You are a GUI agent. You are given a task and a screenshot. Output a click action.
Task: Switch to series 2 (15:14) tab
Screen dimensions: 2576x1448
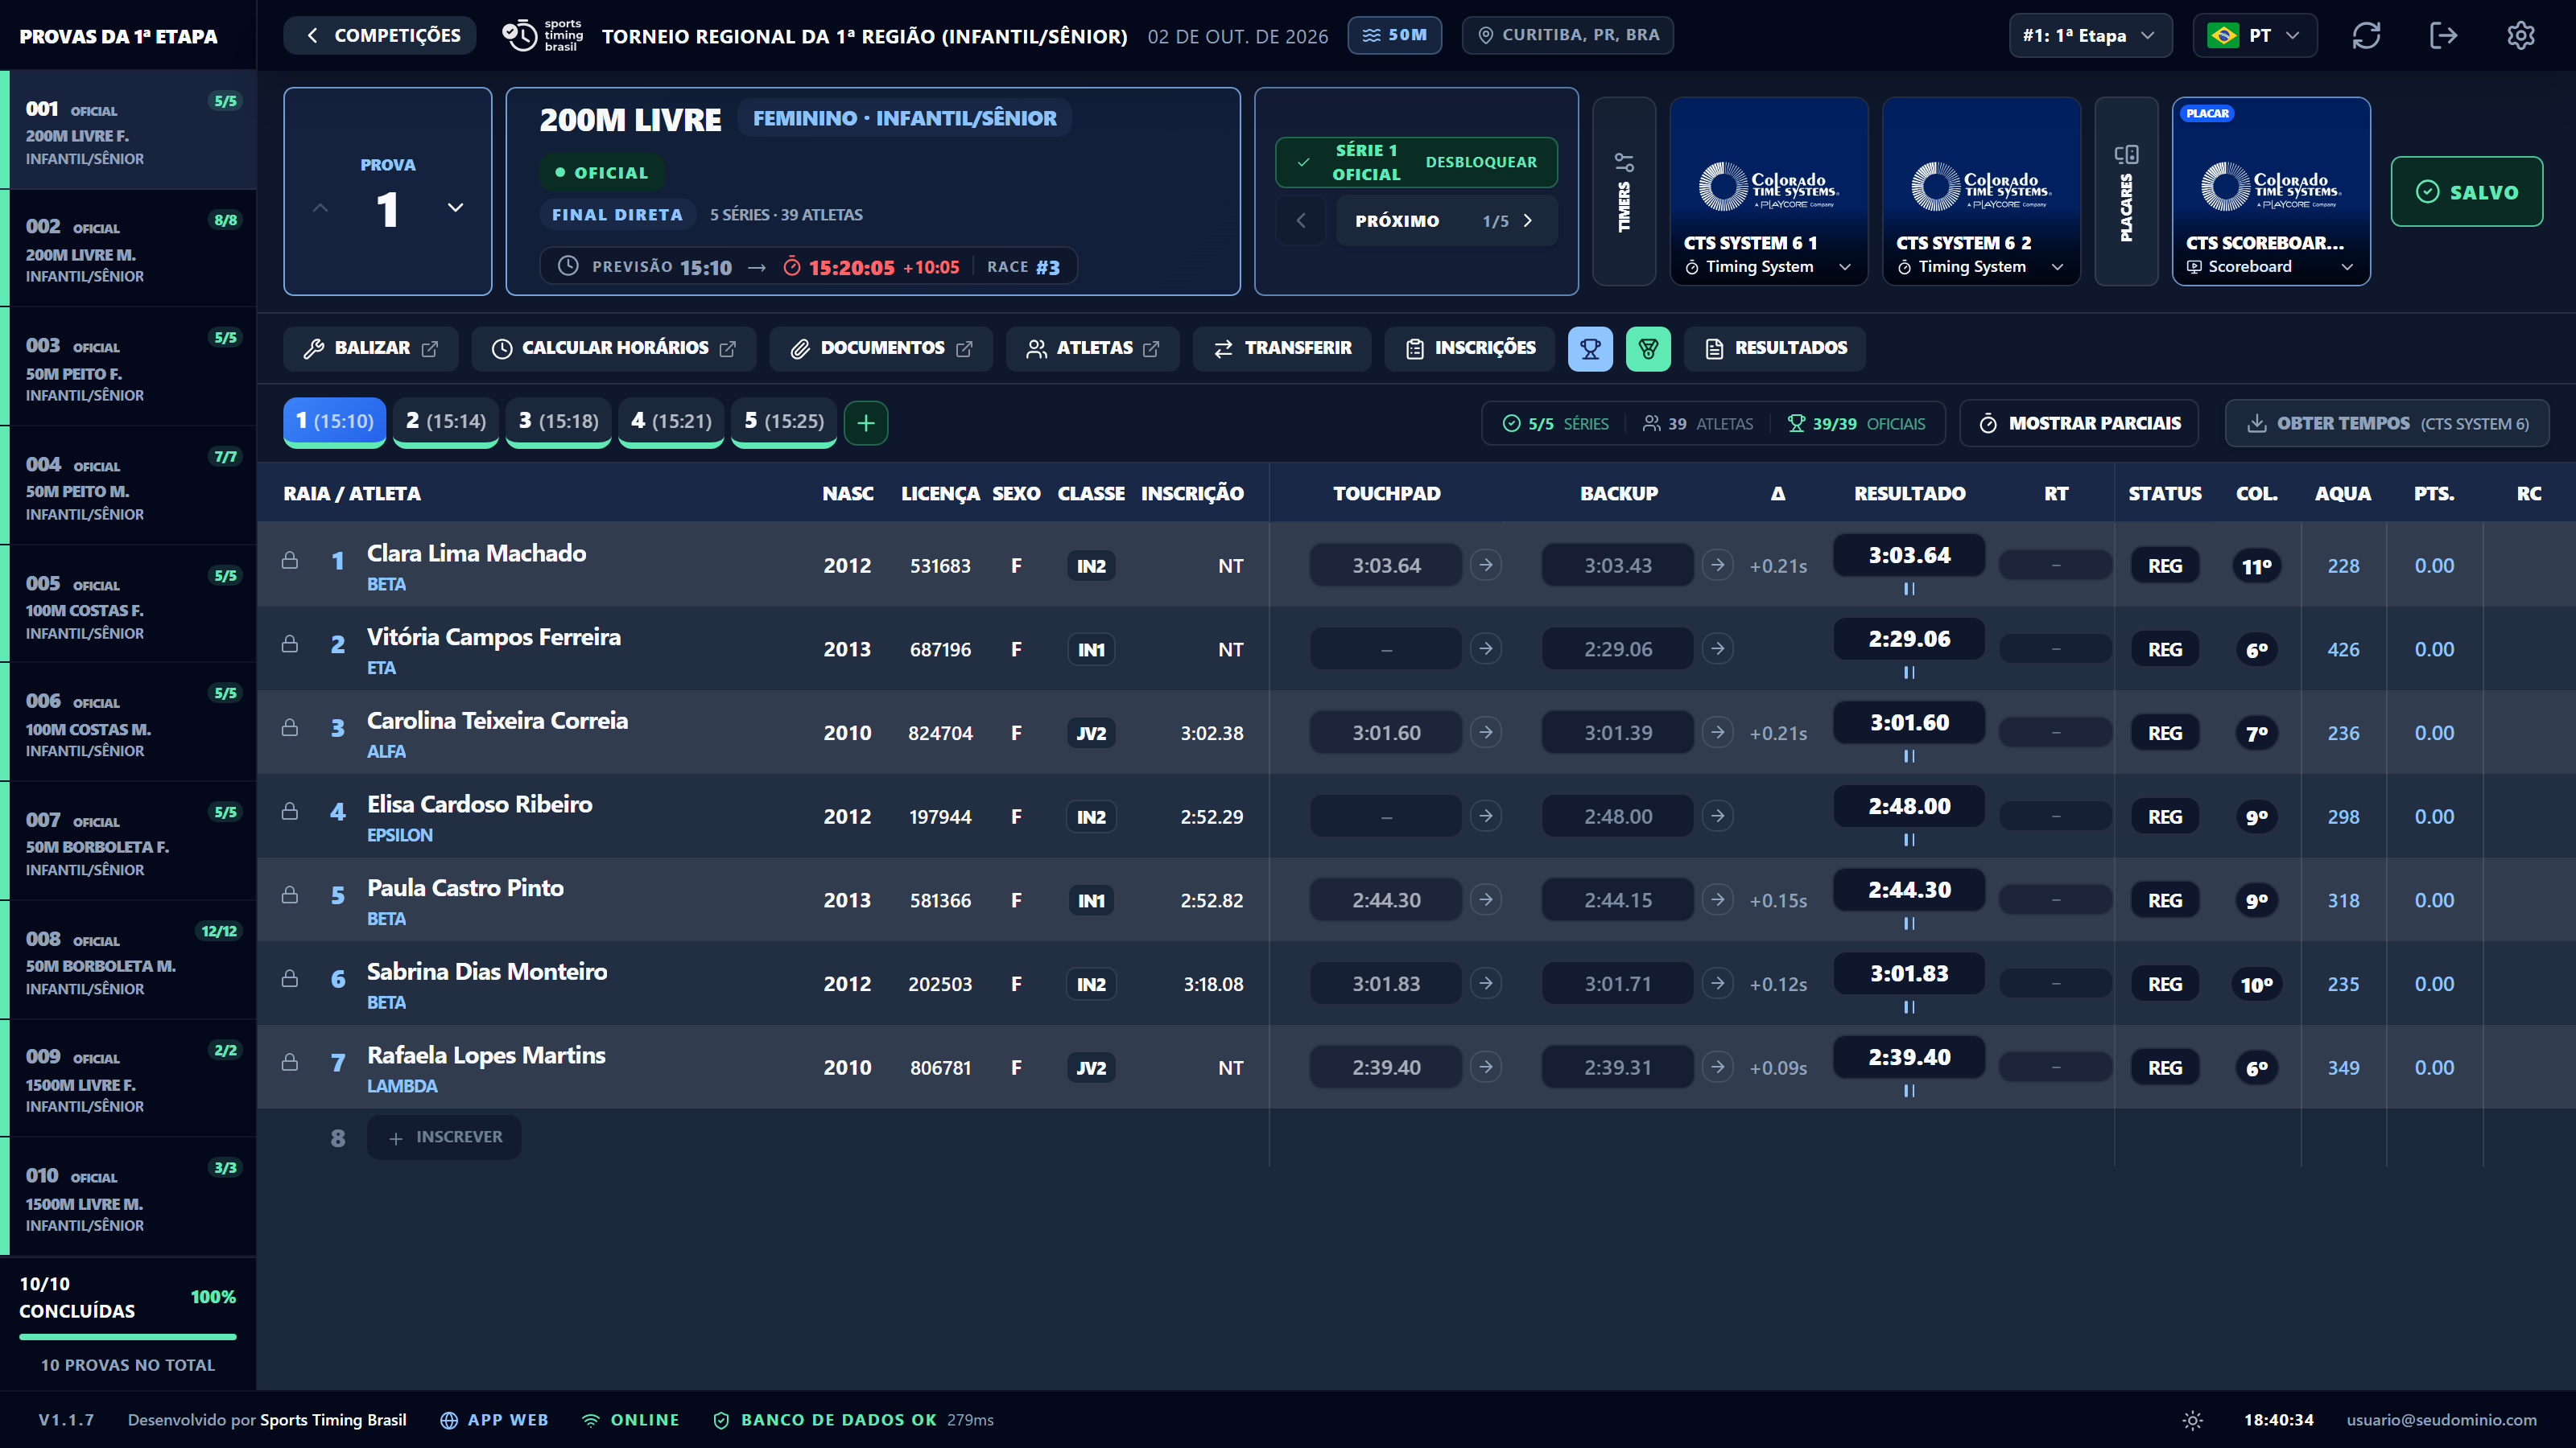pos(446,422)
